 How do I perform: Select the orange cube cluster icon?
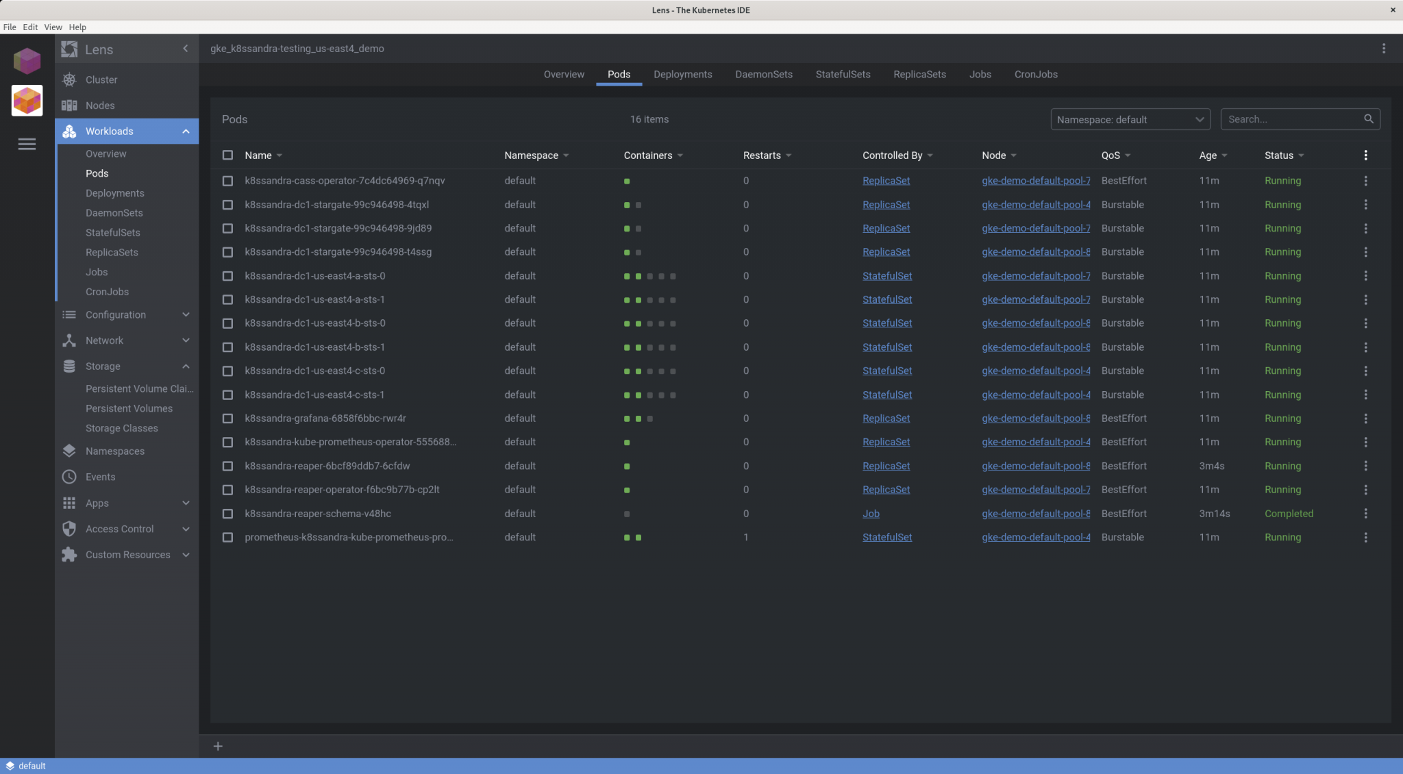click(27, 101)
